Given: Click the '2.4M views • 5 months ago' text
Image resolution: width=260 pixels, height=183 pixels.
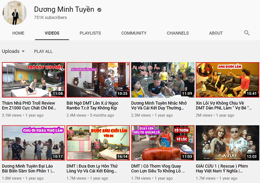Looking at the screenshot, I should tap(90, 116).
